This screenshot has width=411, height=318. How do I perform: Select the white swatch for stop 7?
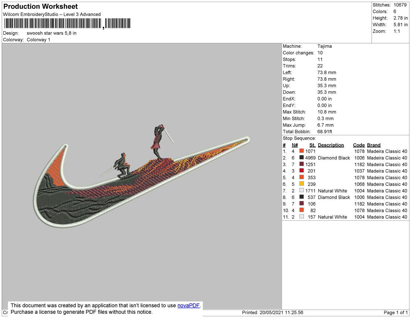coord(301,190)
